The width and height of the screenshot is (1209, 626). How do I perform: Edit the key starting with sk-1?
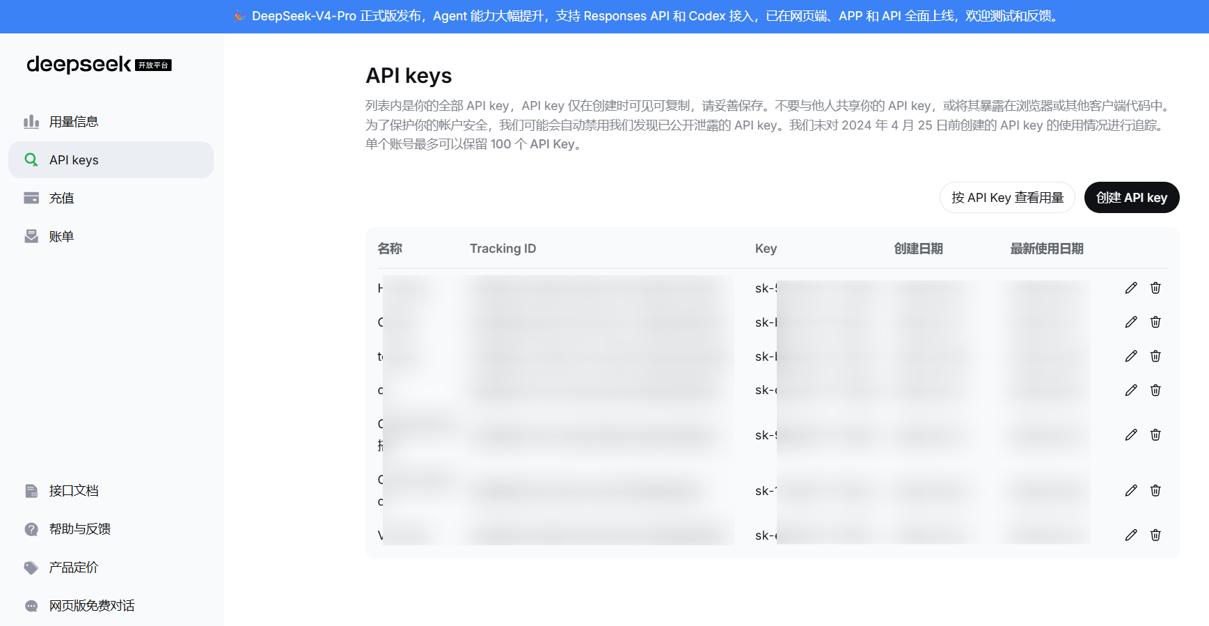coord(1131,491)
